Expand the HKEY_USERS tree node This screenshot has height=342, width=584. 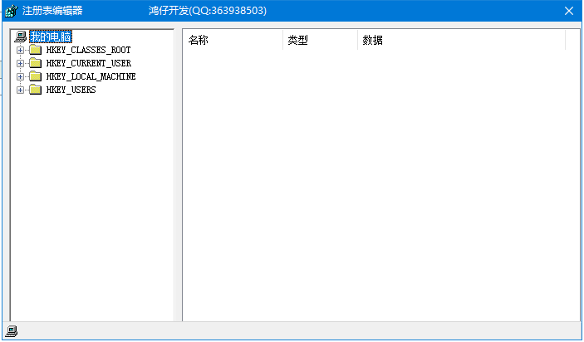pos(21,90)
